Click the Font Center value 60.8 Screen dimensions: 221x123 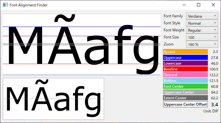215,86
